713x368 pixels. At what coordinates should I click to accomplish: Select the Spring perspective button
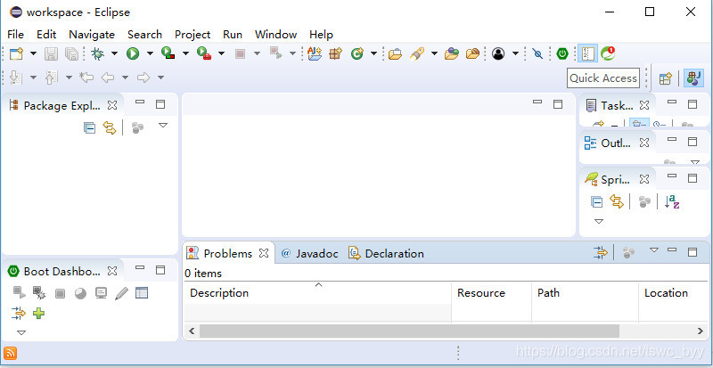point(694,78)
